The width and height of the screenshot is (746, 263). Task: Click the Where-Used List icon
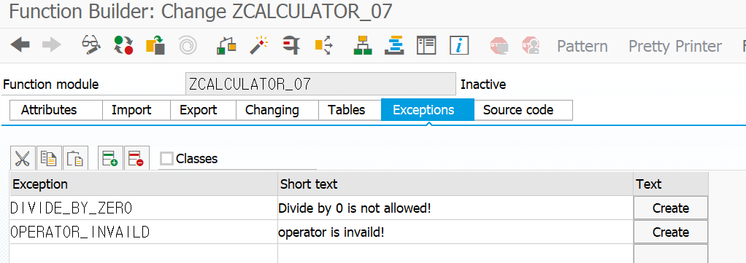[323, 45]
